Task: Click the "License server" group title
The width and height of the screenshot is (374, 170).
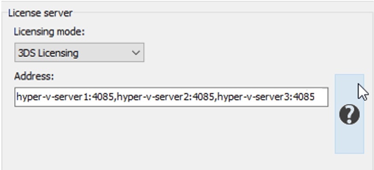Action: point(40,13)
